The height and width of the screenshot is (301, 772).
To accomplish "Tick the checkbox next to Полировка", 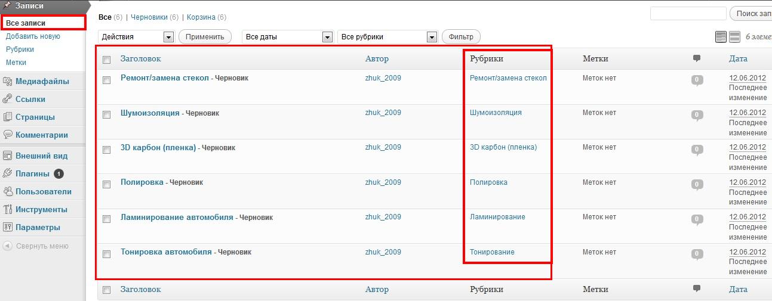I will click(x=107, y=184).
